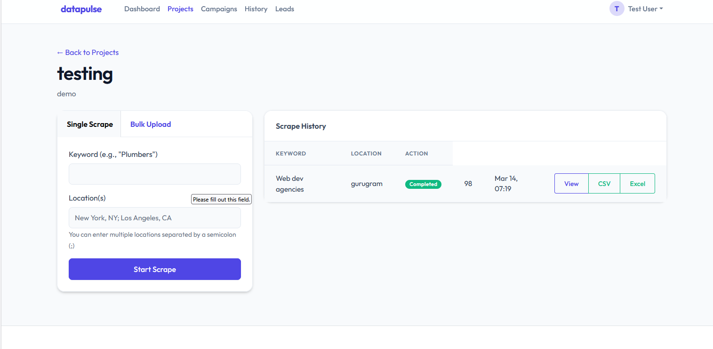Click the Scrape History panel header
The height and width of the screenshot is (349, 713).
pos(301,126)
